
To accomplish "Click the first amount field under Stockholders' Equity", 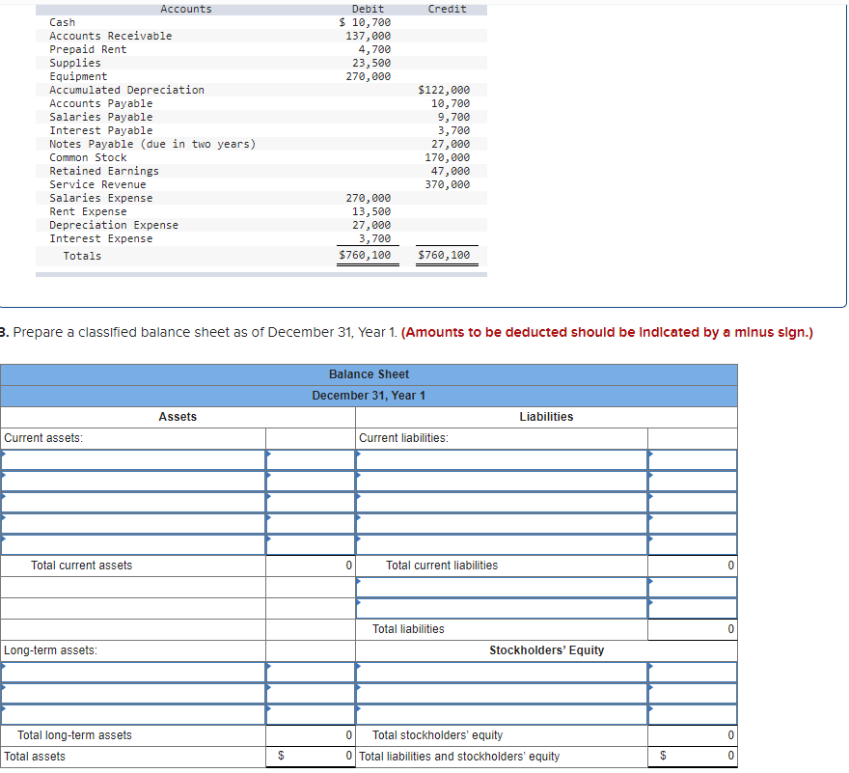I will pyautogui.click(x=693, y=673).
